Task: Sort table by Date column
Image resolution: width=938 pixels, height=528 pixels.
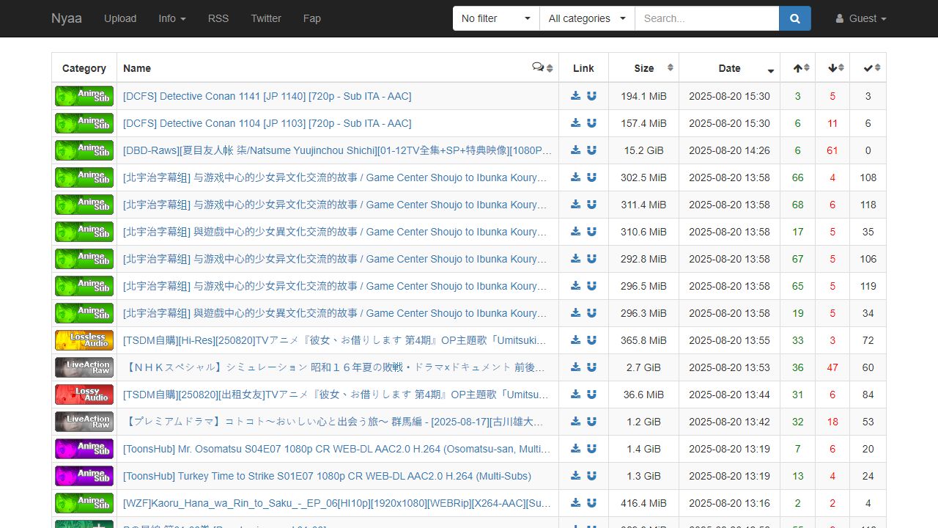Action: pos(729,67)
